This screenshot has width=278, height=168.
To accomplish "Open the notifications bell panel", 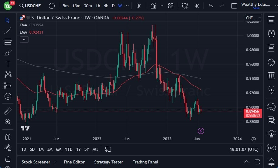I will pos(271,162).
